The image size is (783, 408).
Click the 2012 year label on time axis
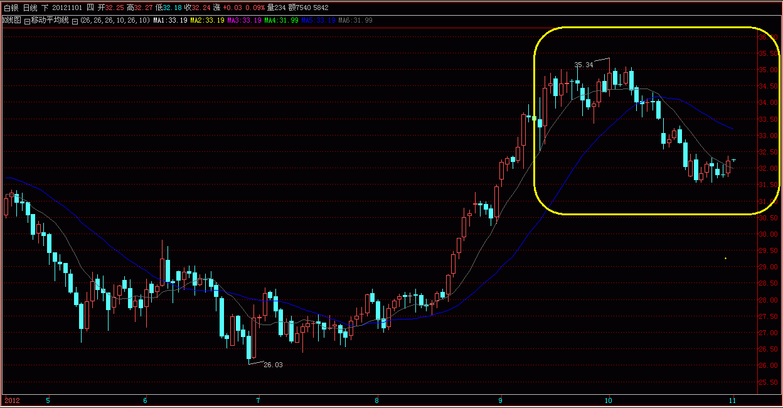pos(12,400)
